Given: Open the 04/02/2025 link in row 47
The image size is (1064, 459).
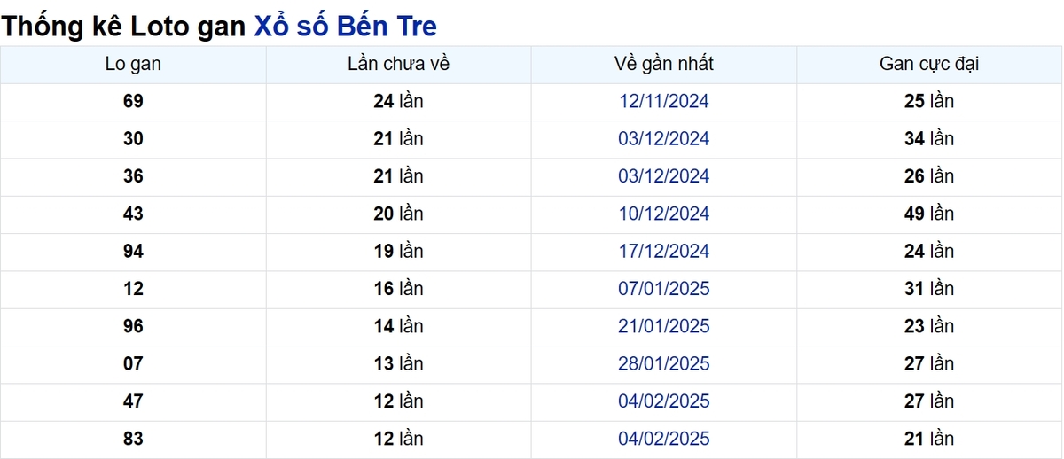Looking at the screenshot, I should click(x=664, y=401).
